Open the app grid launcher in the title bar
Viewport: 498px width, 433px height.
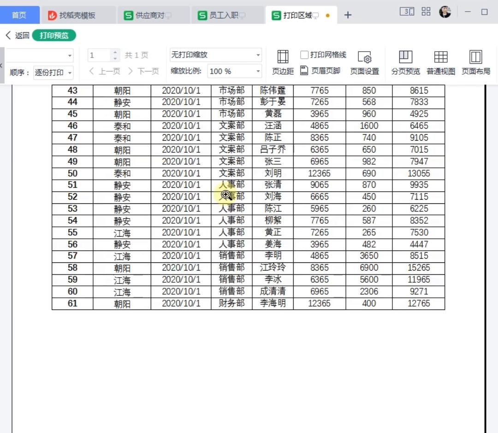pos(426,12)
